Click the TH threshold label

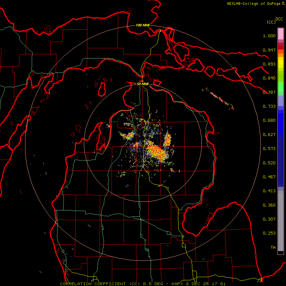[273, 248]
